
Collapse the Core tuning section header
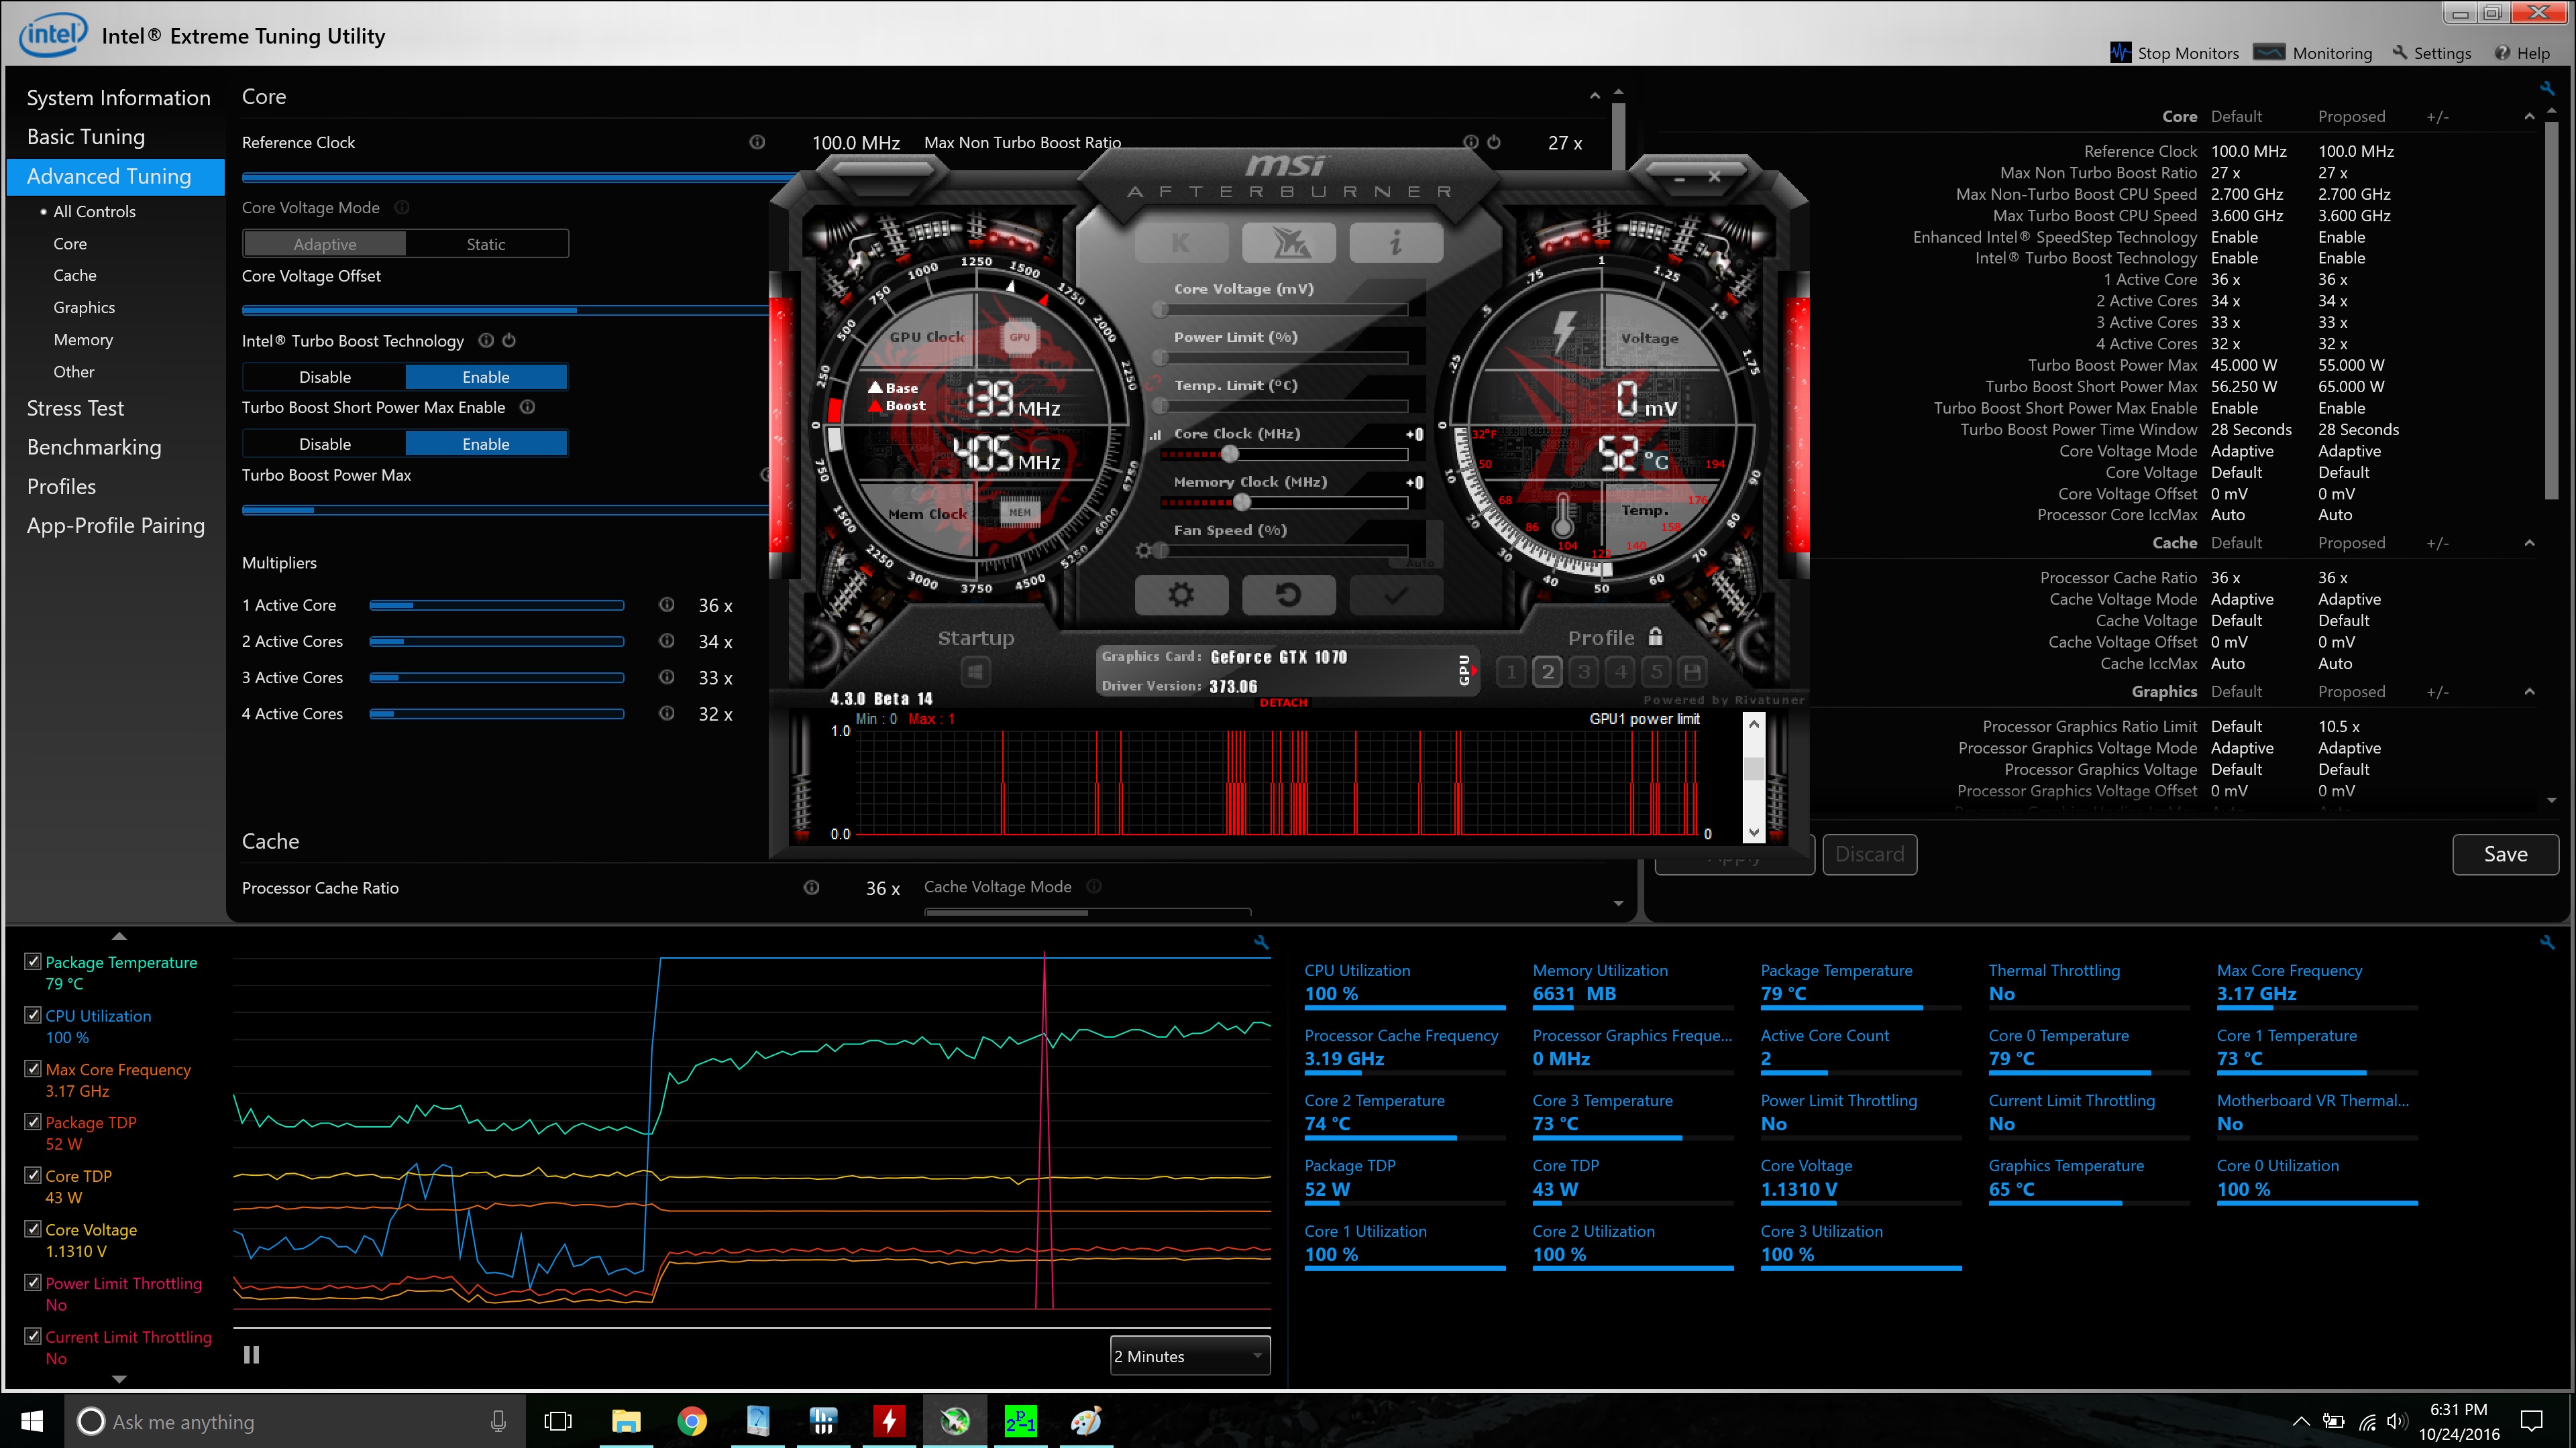pyautogui.click(x=1595, y=97)
